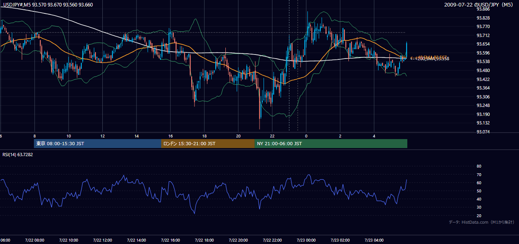The width and height of the screenshot is (519, 244).
Task: Click the RSI scale label 20
Action: [479, 216]
